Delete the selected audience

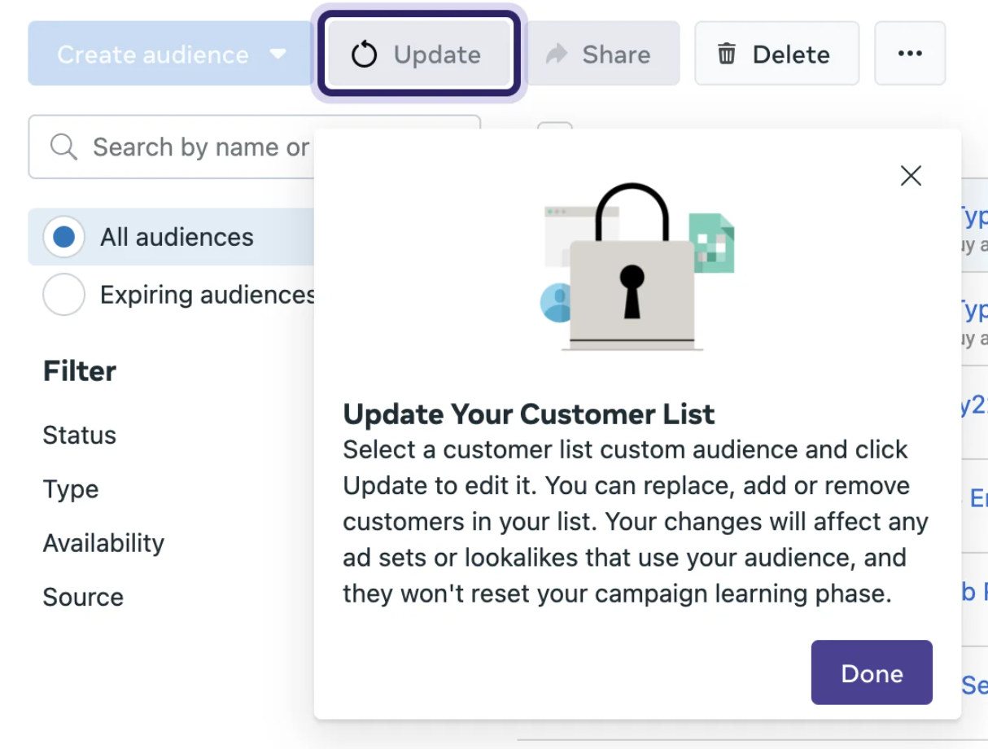coord(776,55)
